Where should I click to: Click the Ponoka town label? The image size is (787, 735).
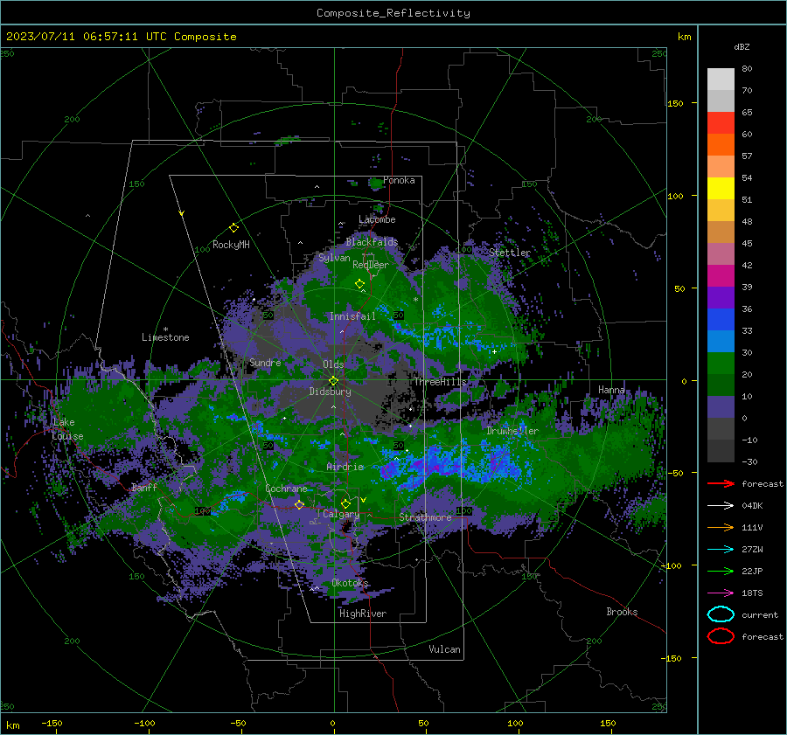(399, 180)
